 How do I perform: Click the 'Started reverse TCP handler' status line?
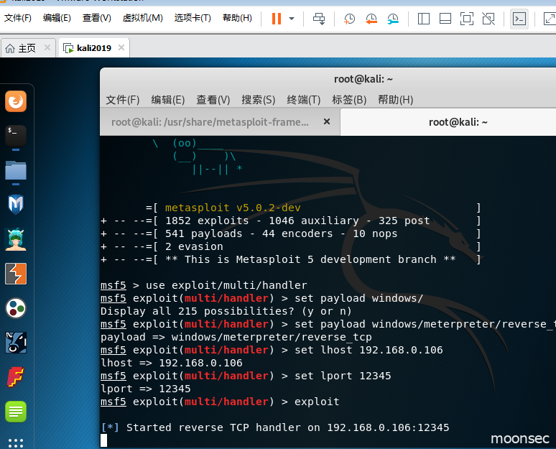275,427
